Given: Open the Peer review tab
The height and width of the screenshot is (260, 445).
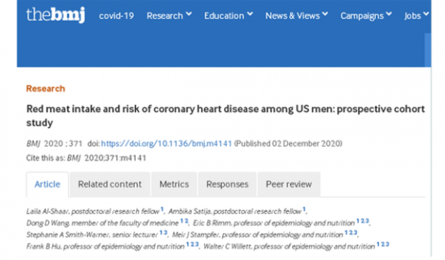Looking at the screenshot, I should coord(289,184).
